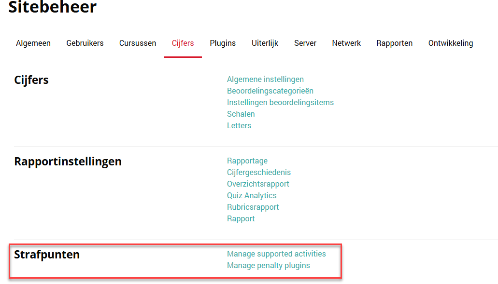Open Manage penalty plugins

click(268, 266)
